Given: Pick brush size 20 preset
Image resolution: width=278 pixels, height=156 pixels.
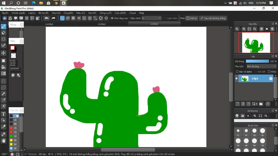Looking at the screenshot, I should click(x=254, y=132).
